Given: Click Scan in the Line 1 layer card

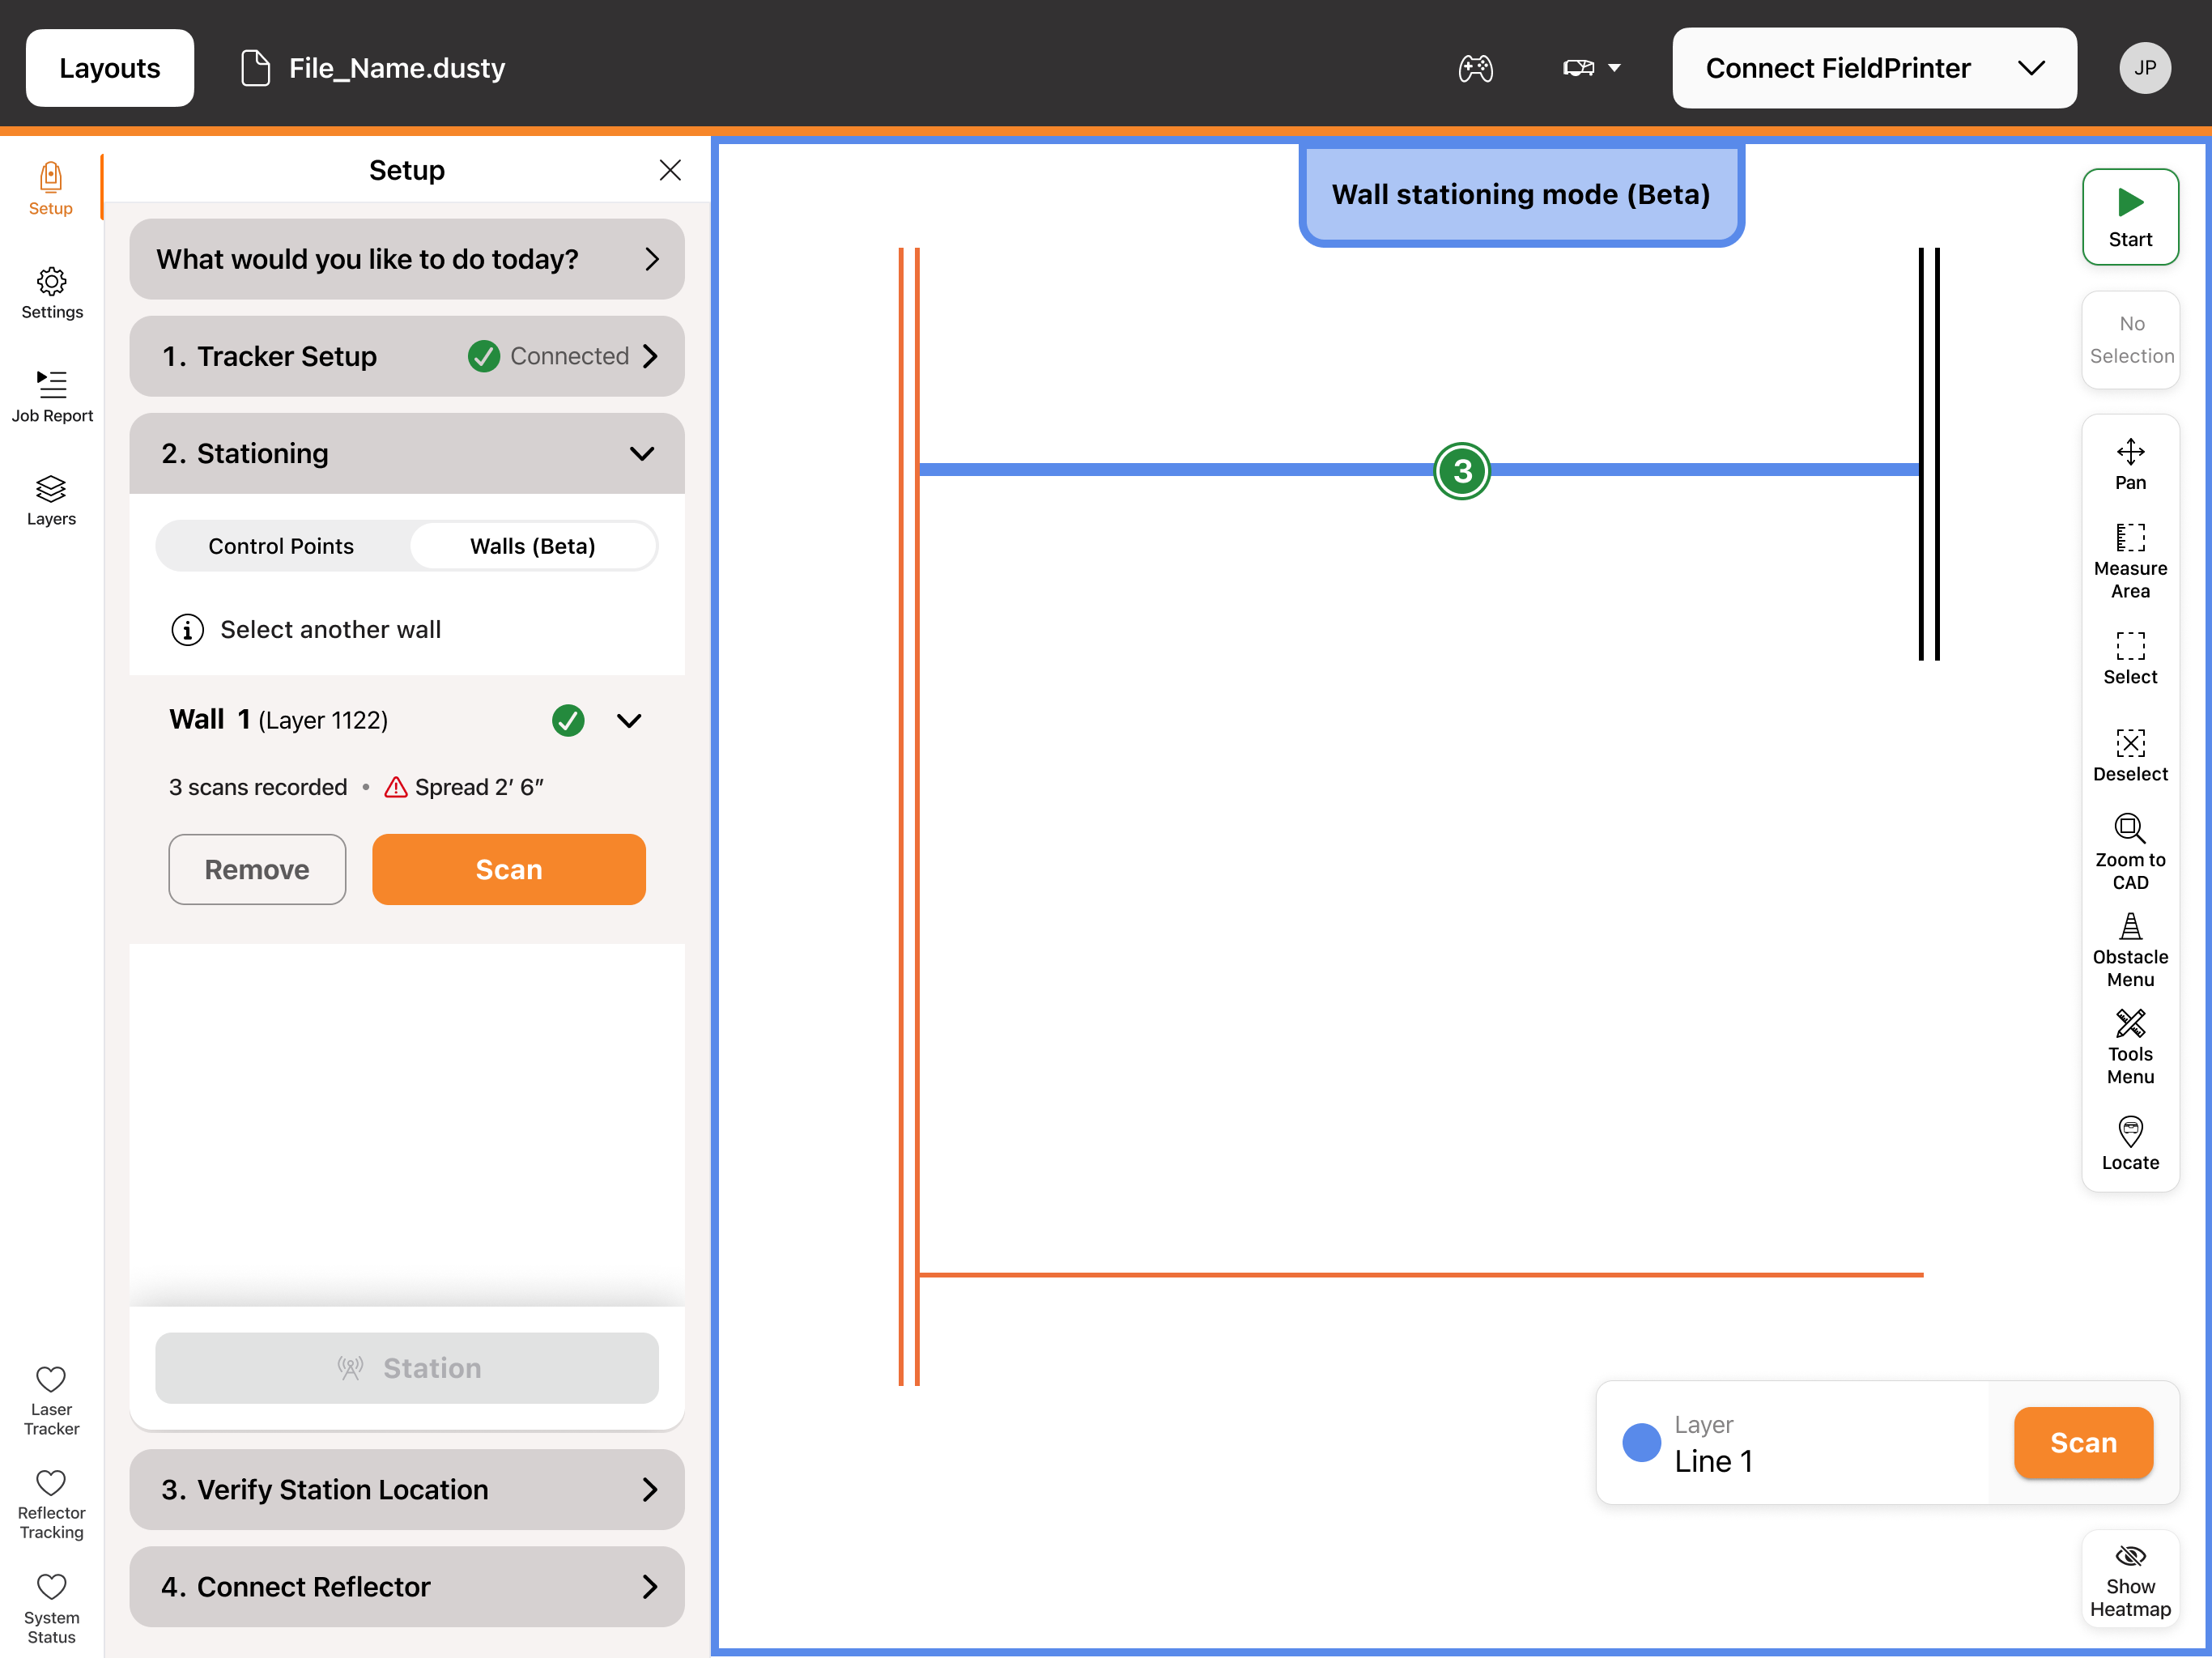Looking at the screenshot, I should 2083,1442.
